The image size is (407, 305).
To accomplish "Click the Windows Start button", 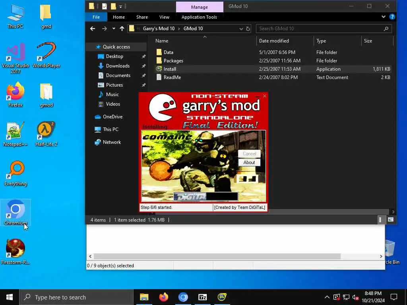I will pyautogui.click(x=10, y=297).
